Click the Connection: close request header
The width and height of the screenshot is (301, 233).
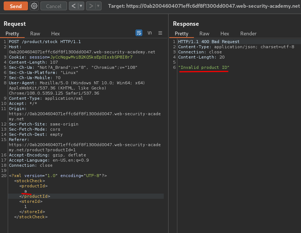pos(31,165)
